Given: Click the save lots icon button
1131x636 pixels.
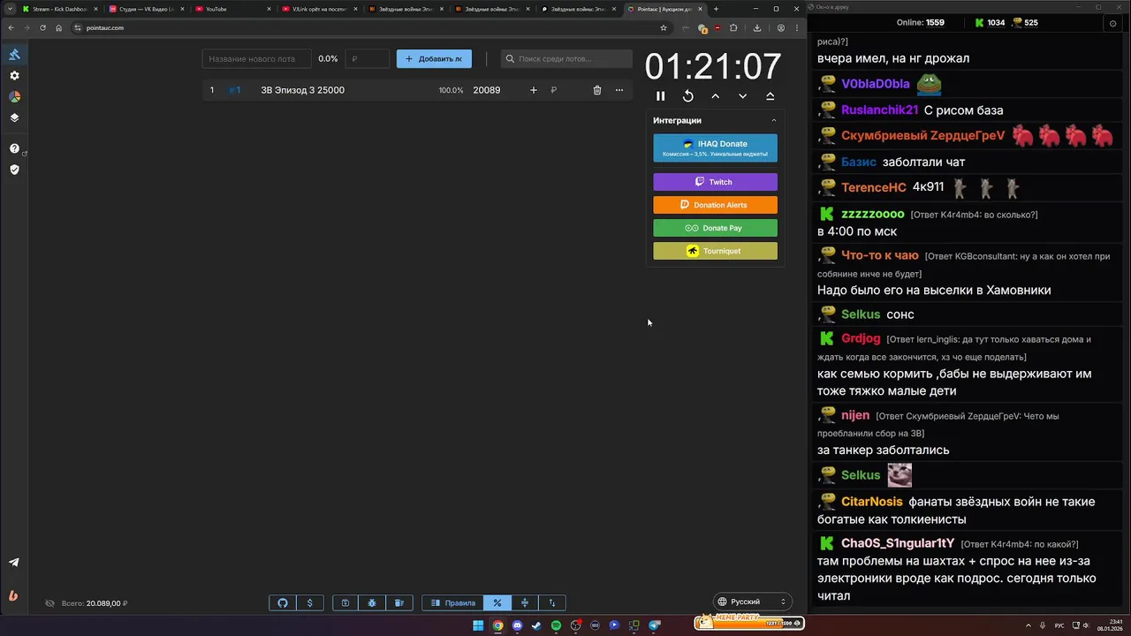Looking at the screenshot, I should click(x=345, y=603).
